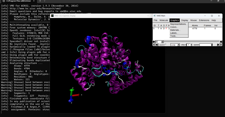Open the Help menu
Viewport: 225px width, 117px height.
coord(213,20)
